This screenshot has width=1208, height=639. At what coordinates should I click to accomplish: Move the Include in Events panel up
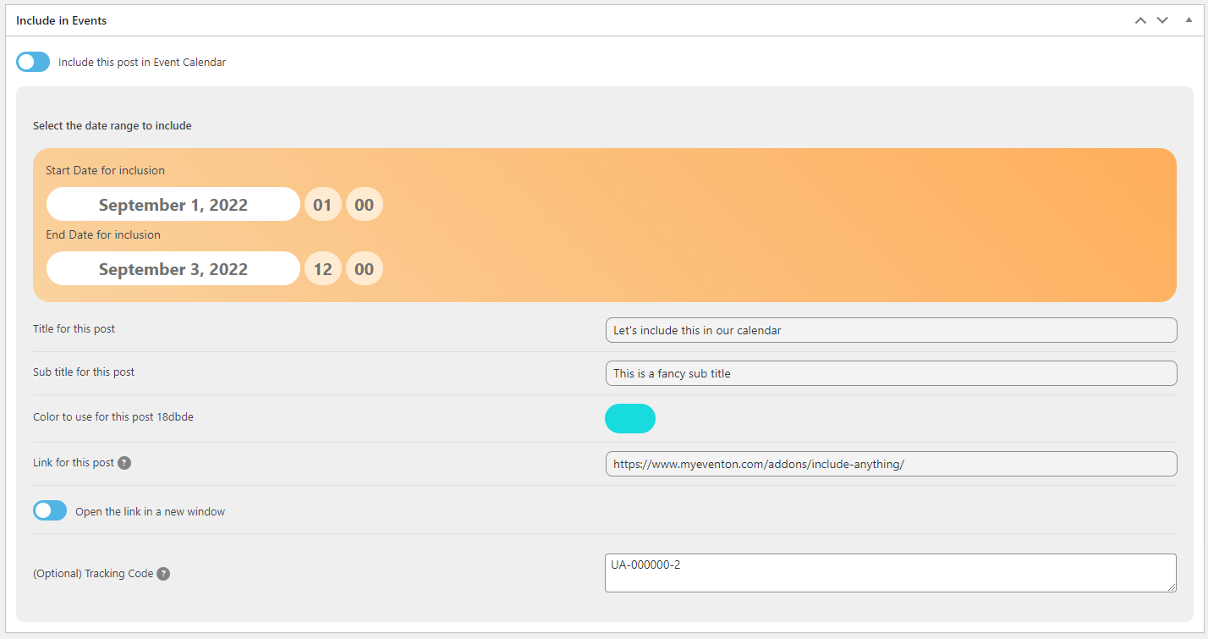(x=1140, y=20)
